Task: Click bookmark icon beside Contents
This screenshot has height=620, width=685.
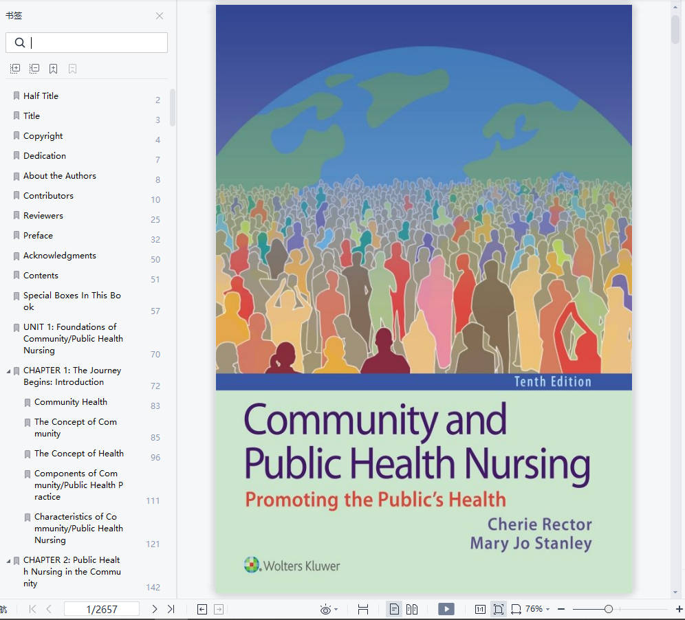Action: pyautogui.click(x=17, y=275)
